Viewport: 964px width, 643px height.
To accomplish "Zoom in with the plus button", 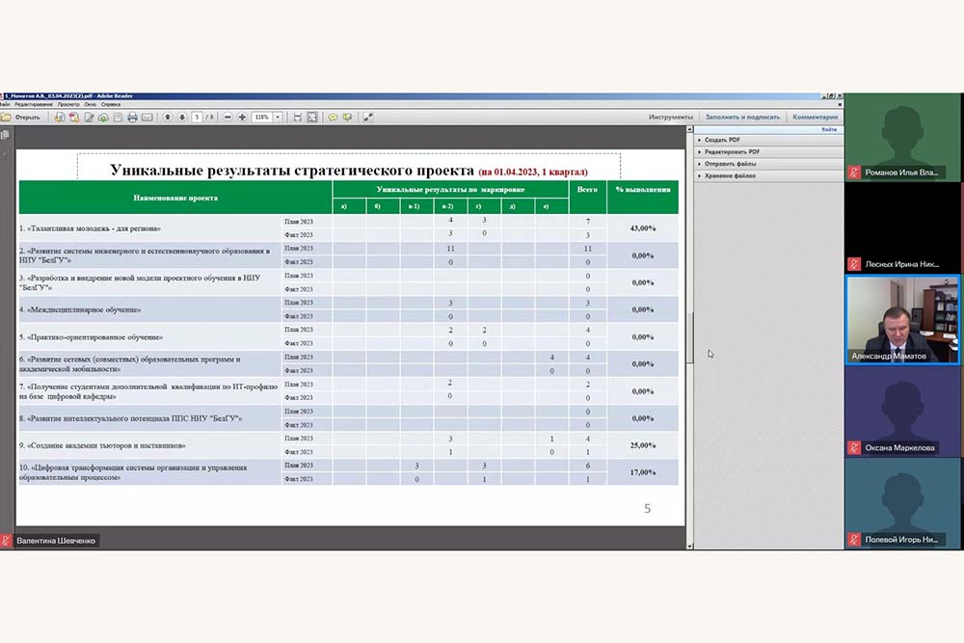I will pyautogui.click(x=242, y=117).
